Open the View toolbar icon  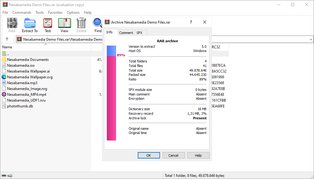[x=64, y=24]
